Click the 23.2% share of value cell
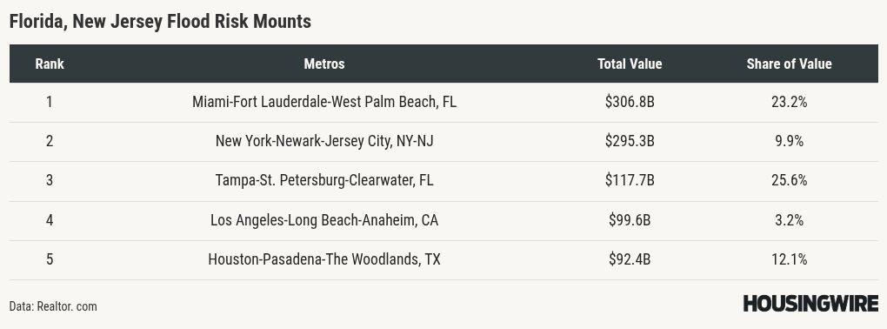Screen dimensions: 887x329 [x=789, y=103]
